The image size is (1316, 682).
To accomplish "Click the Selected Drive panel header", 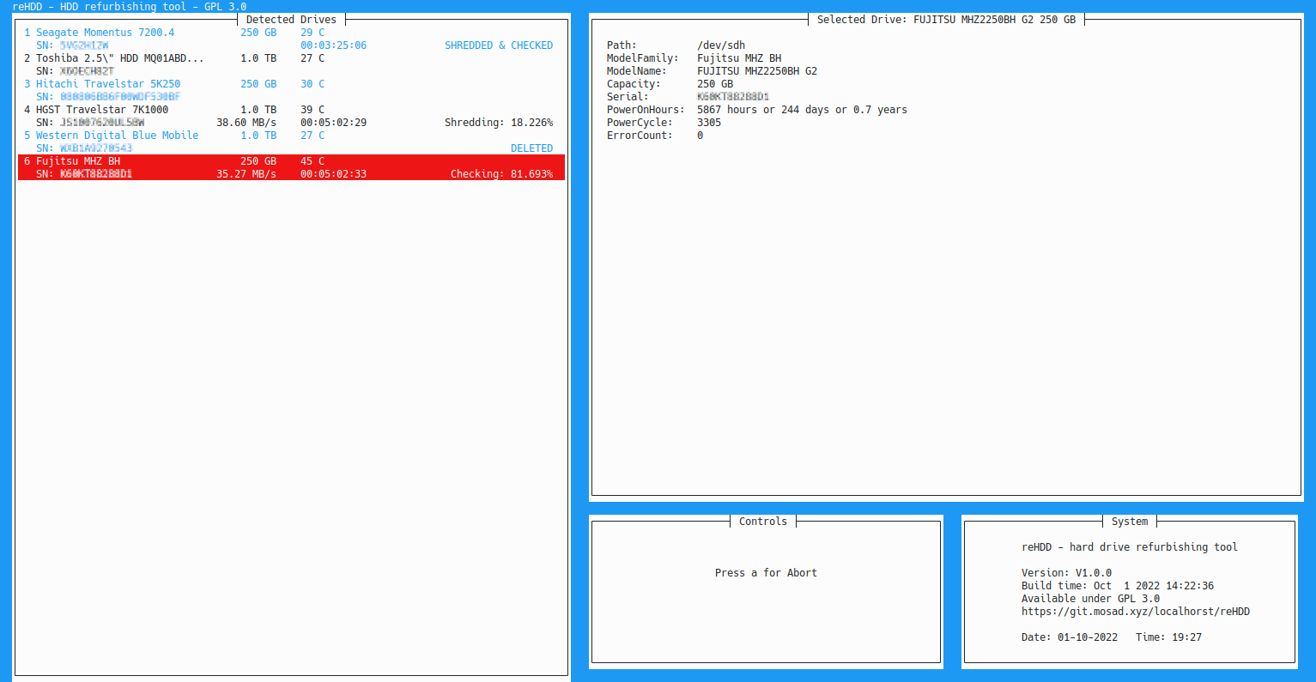I will (x=945, y=20).
